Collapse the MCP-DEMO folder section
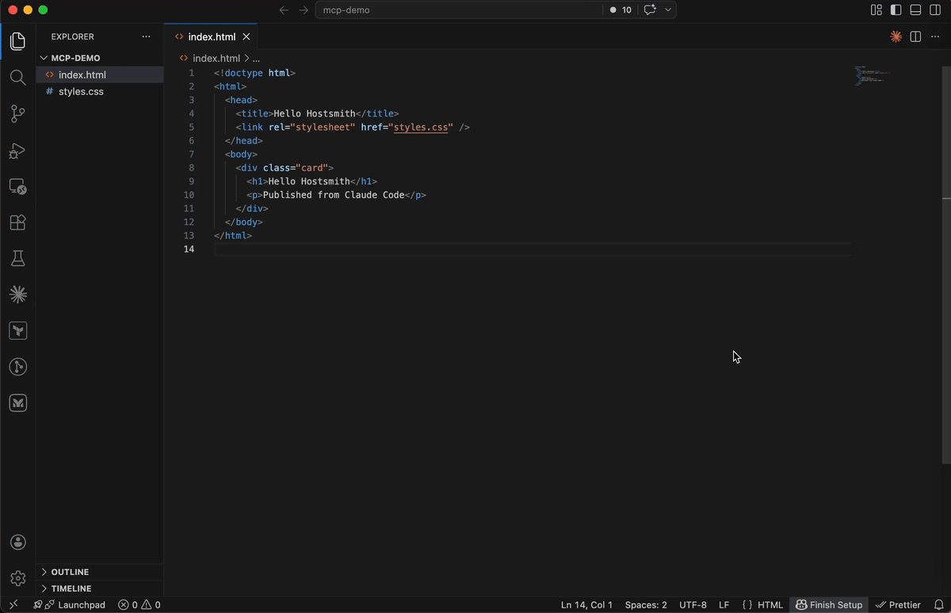This screenshot has width=951, height=613. tap(100, 58)
